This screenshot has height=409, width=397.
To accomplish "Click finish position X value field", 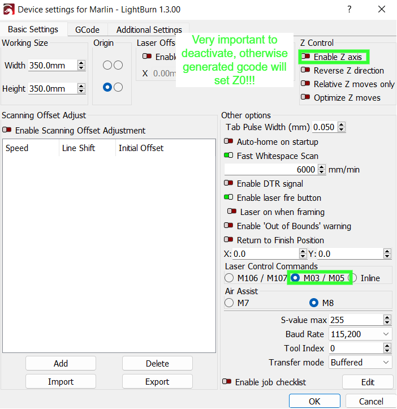I will click(266, 253).
